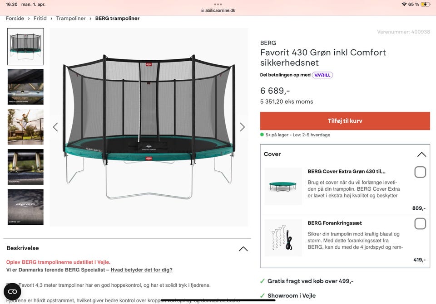Check the BERG Forankringssæt checkbox
The height and width of the screenshot is (304, 436).
(x=420, y=224)
